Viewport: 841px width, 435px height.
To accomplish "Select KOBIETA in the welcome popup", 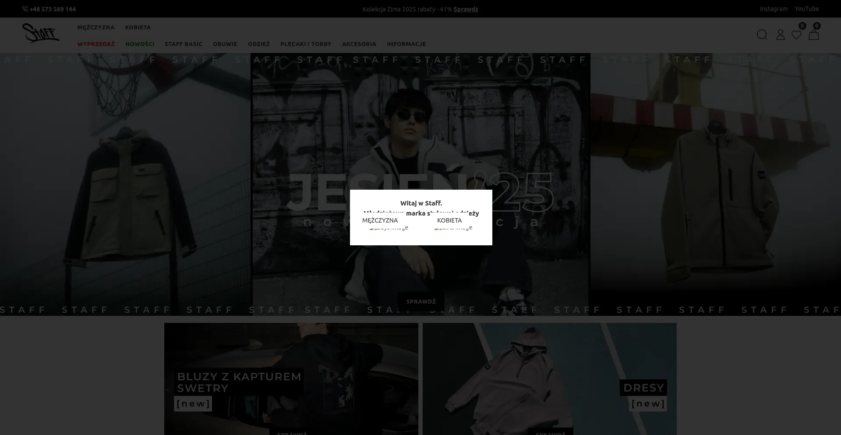I will coord(449,220).
